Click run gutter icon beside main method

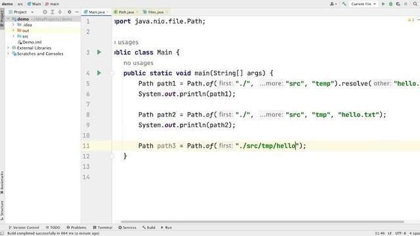click(x=99, y=73)
